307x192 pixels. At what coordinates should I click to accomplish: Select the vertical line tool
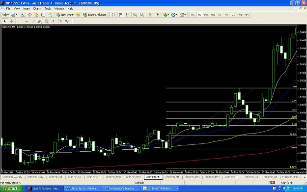tap(20, 21)
